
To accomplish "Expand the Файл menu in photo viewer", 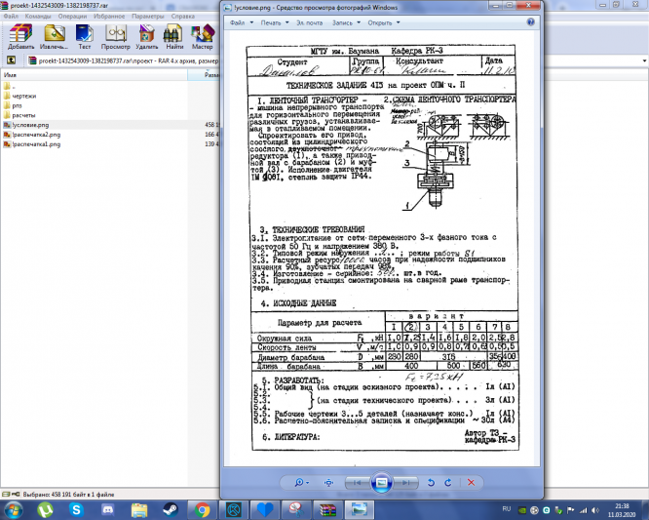I will tap(242, 22).
